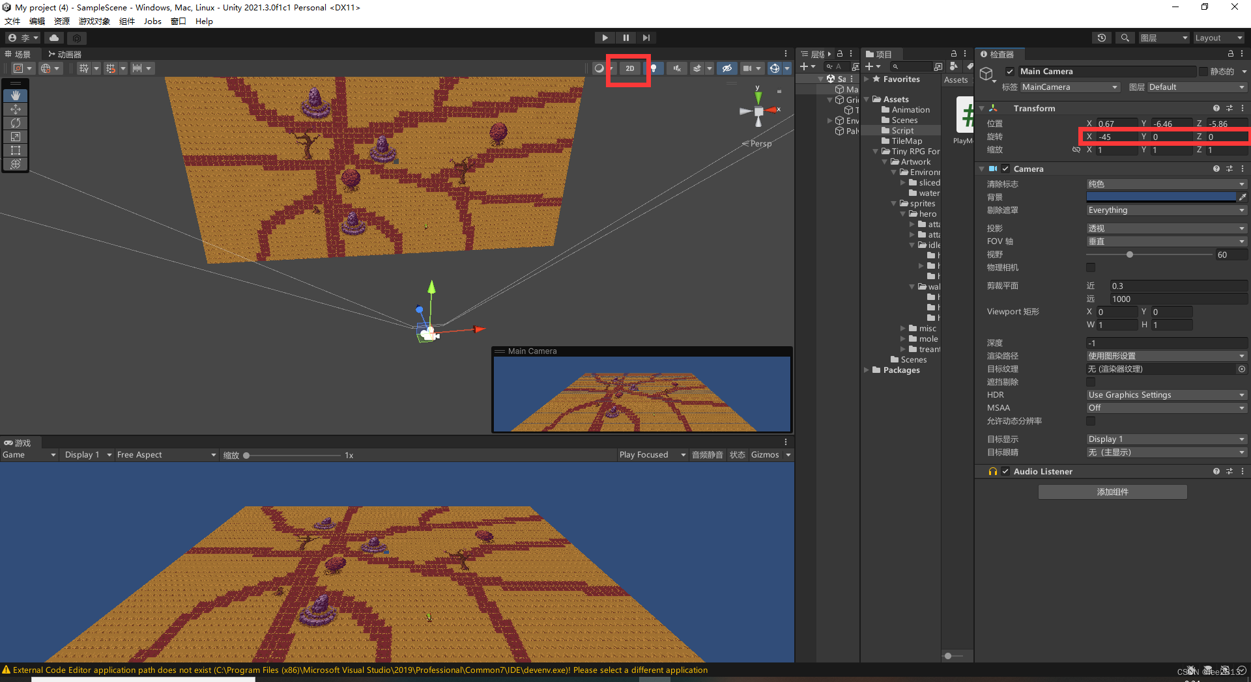The image size is (1251, 682).
Task: Click the scene effects toggle icon
Action: 697,68
